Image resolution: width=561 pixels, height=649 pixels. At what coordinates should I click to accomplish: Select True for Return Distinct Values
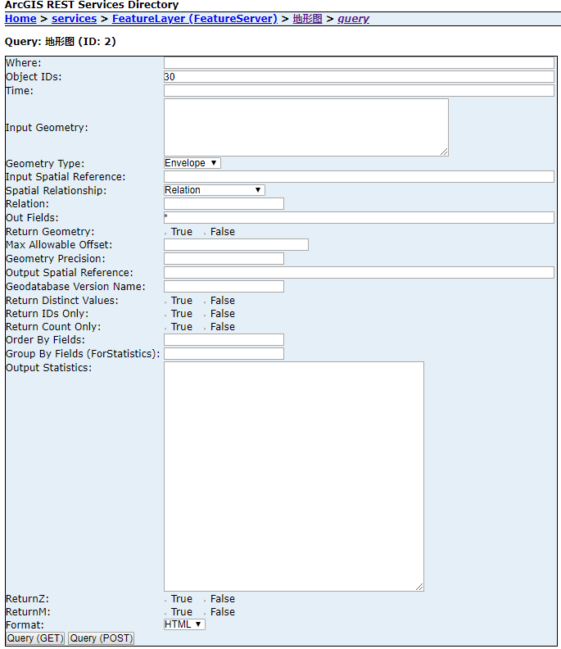(166, 302)
